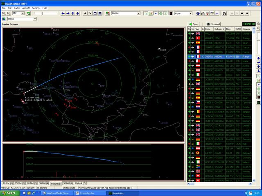
Task: Pan radar left with main toolbar arrow
Action: click(x=63, y=13)
